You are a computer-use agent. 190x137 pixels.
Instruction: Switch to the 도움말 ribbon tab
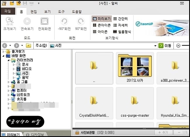click(x=77, y=12)
